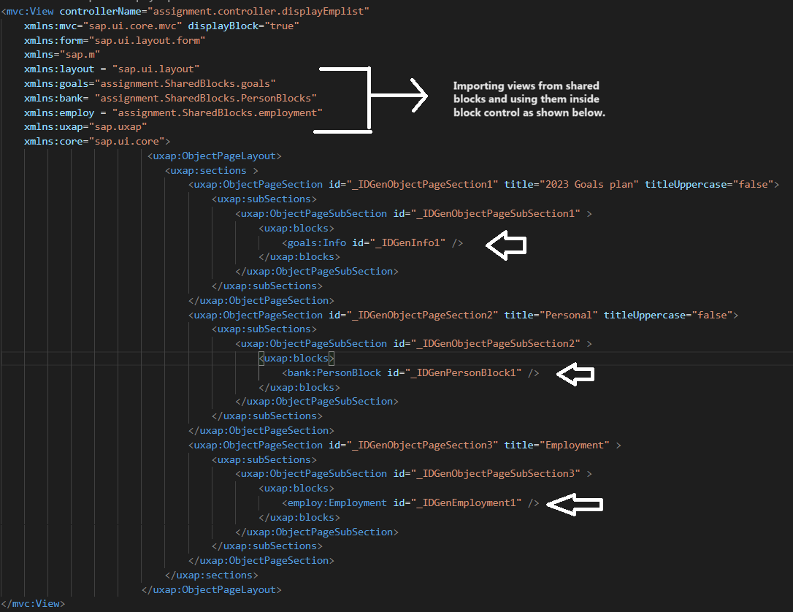Click titleUppercase on the 2023 Goals plan line
Screen dimensions: 793x612
685,185
